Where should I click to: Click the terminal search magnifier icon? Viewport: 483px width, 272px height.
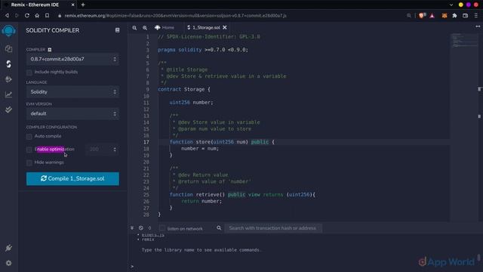point(219,228)
